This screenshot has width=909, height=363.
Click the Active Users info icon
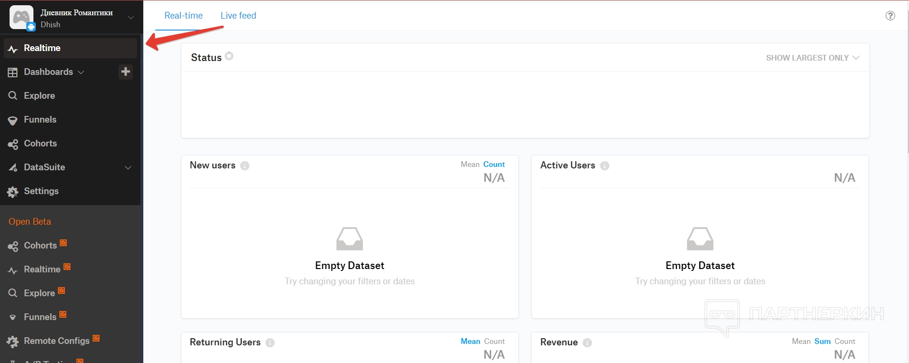[605, 166]
